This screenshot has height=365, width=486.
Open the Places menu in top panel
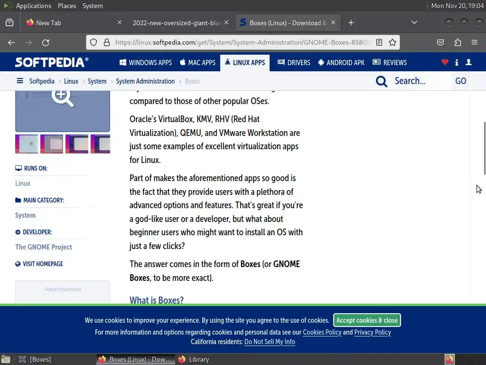click(67, 6)
